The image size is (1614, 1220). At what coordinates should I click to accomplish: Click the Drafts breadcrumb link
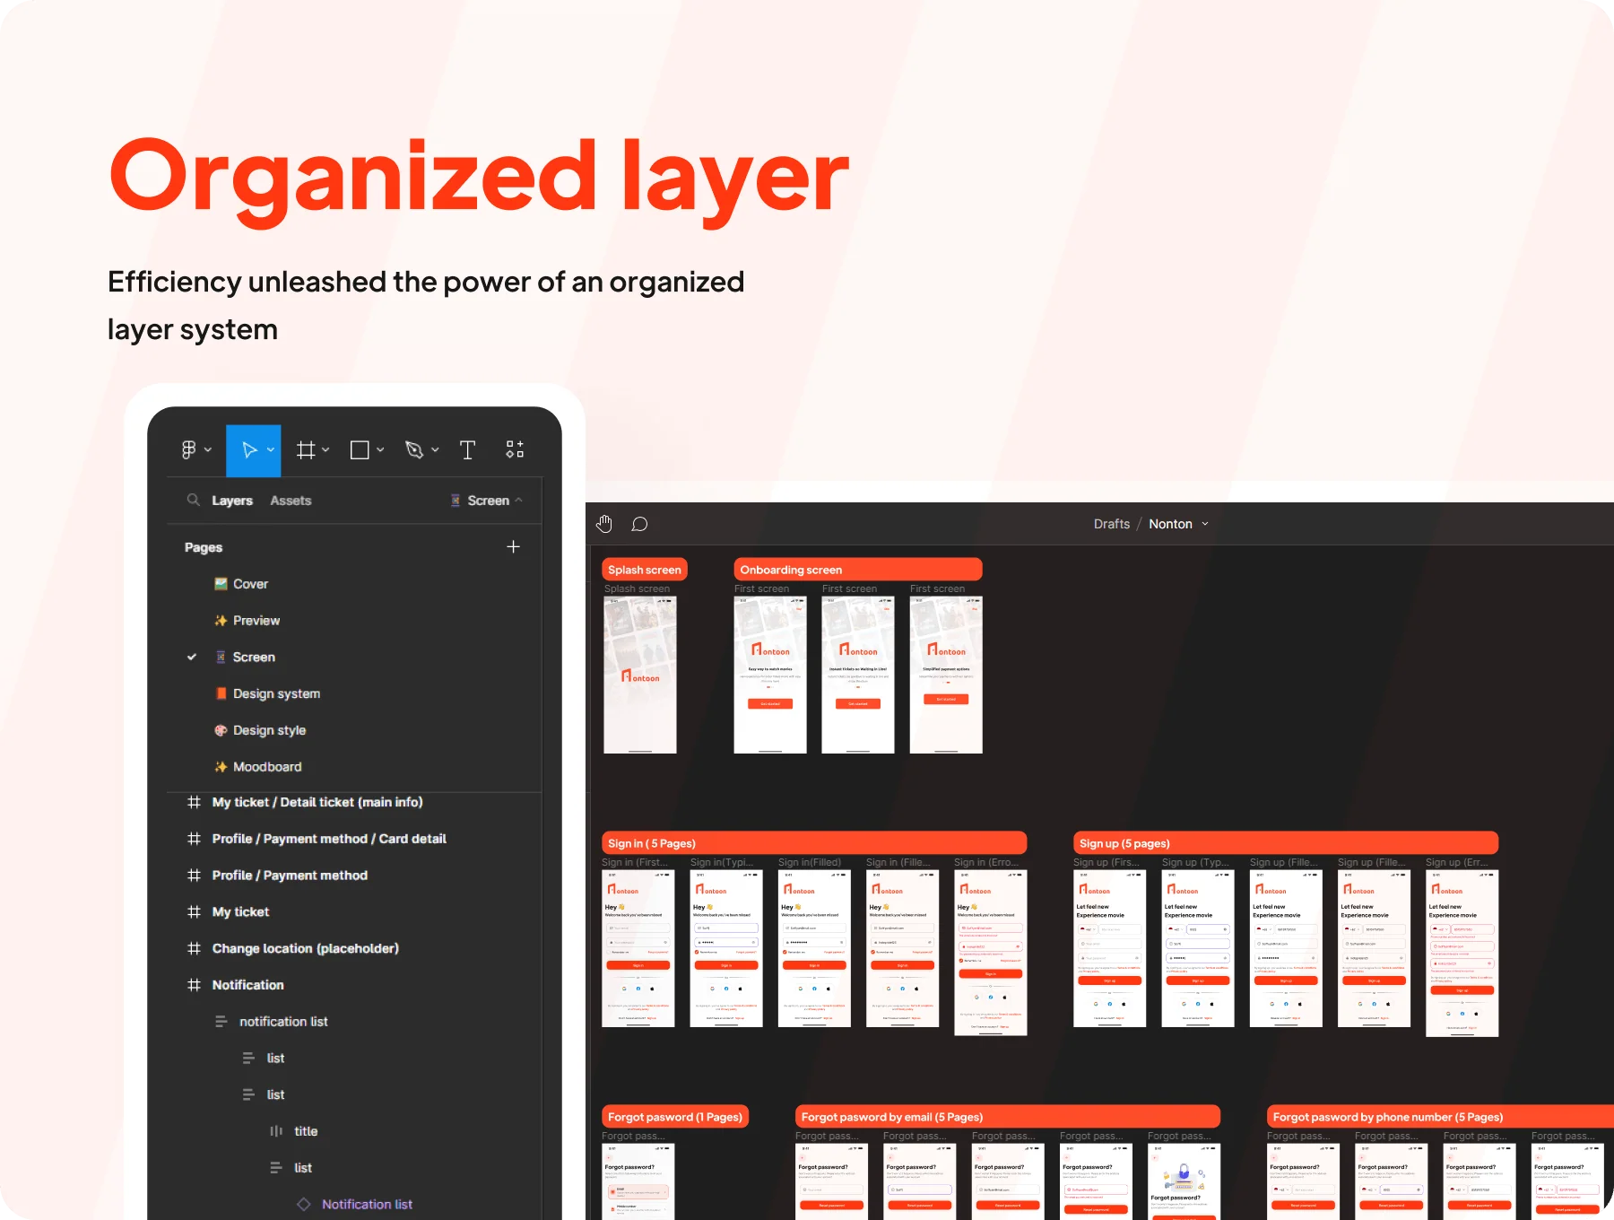click(1112, 524)
